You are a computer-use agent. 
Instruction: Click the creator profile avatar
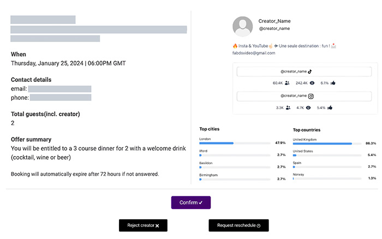coord(243,26)
